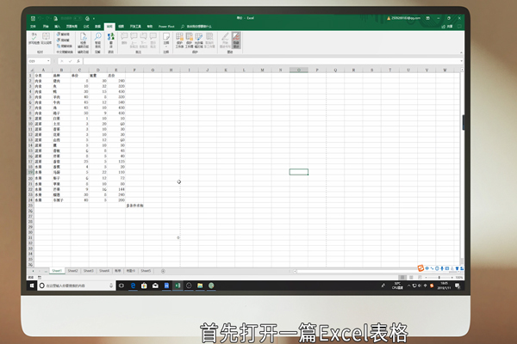Save workbook from quick access toolbar

pos(33,18)
